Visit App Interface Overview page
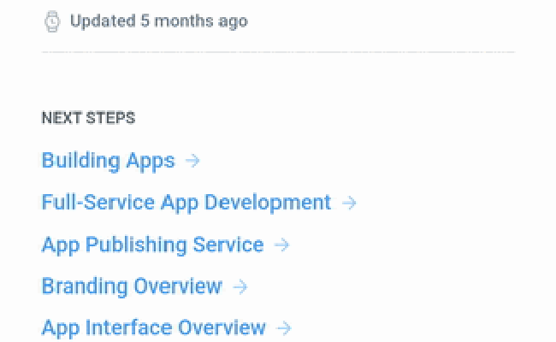The width and height of the screenshot is (556, 342). coord(153,328)
